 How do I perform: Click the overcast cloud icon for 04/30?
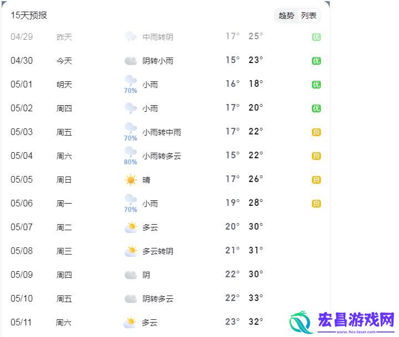pos(131,61)
